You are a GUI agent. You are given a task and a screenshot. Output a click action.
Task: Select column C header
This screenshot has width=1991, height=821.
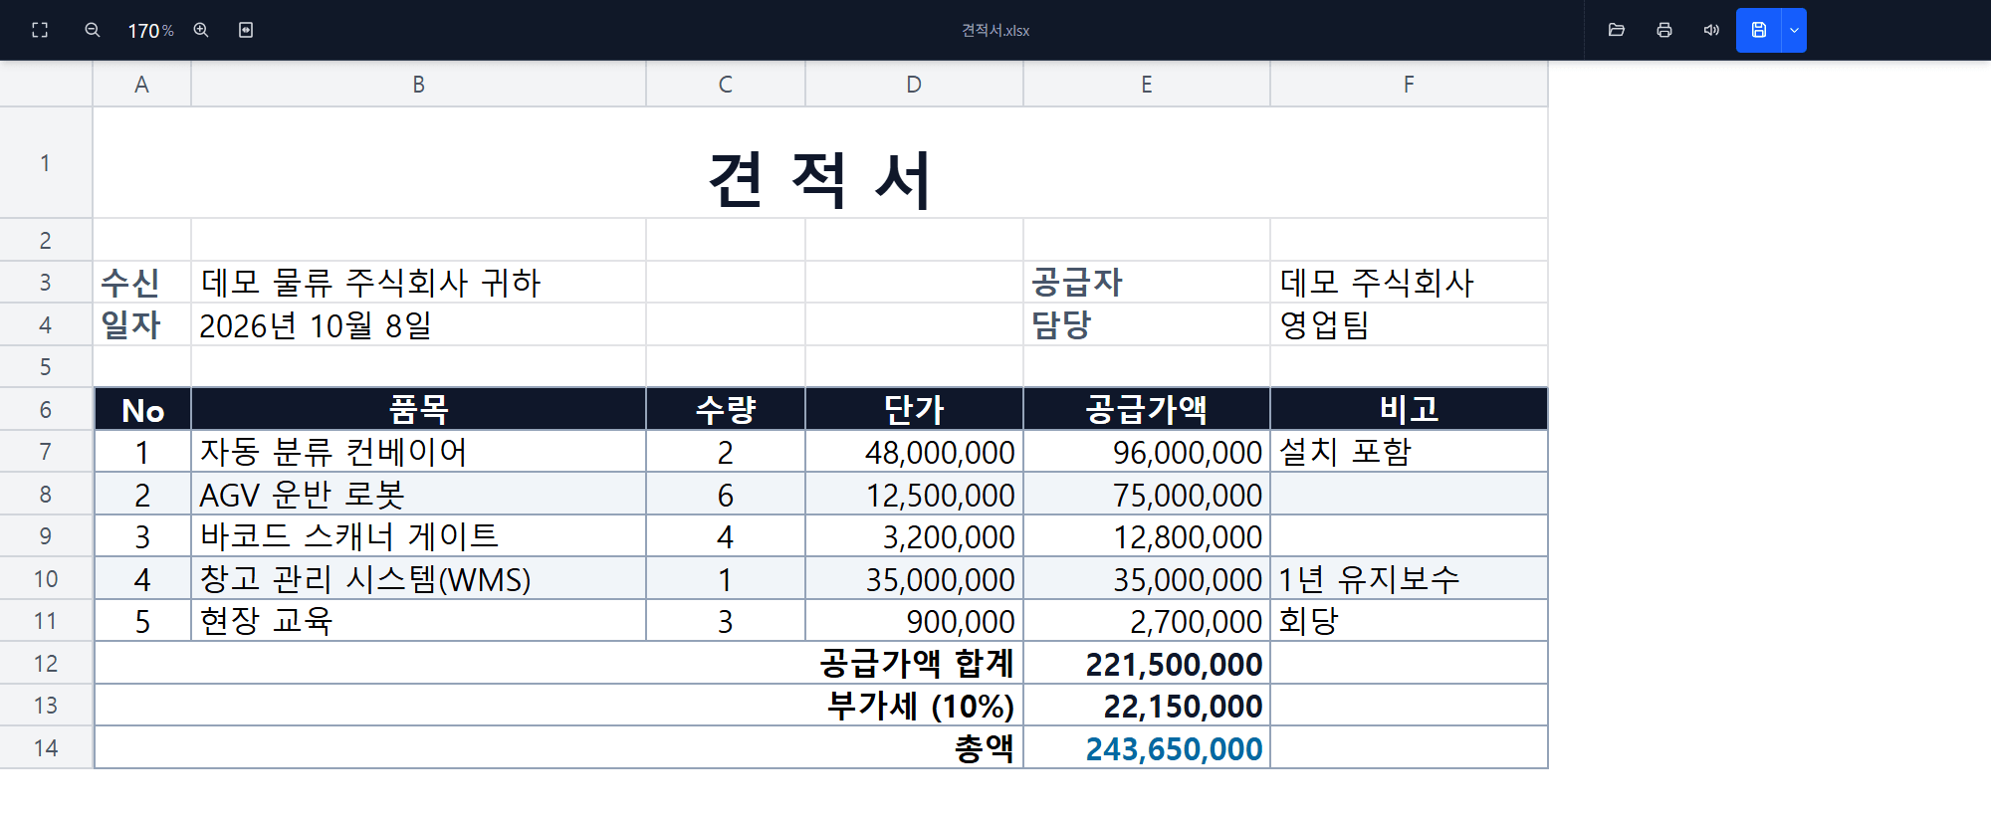point(726,85)
